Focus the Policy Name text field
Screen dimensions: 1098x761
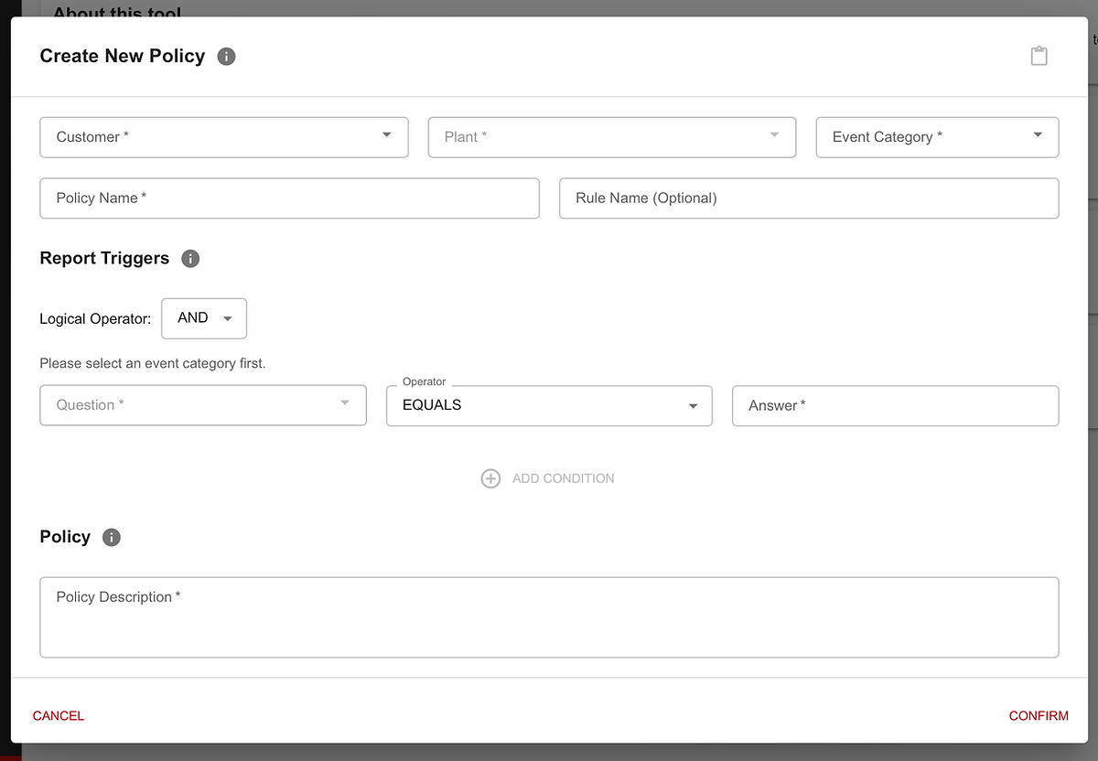(289, 198)
